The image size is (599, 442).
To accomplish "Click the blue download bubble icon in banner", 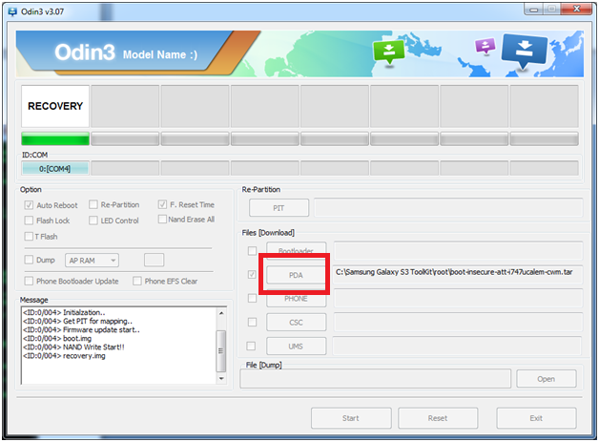I will (x=525, y=52).
